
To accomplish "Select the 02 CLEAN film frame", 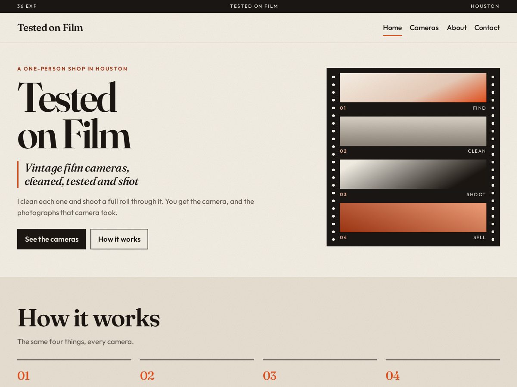I will (x=413, y=131).
